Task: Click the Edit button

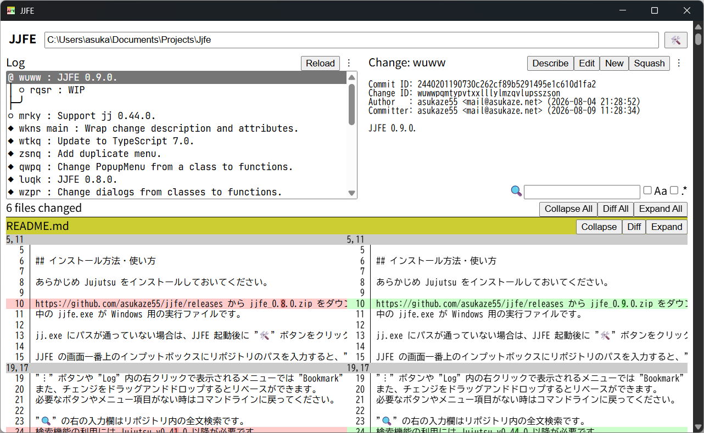Action: point(586,63)
